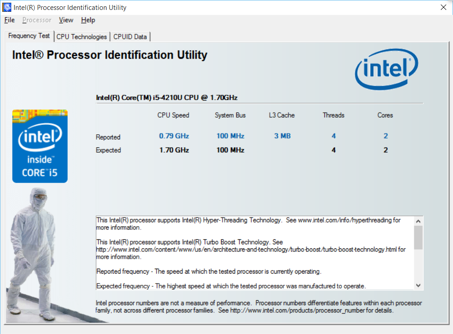The image size is (453, 334).
Task: Click the Hyper-Threading Technology info sentence
Action: [x=189, y=220]
